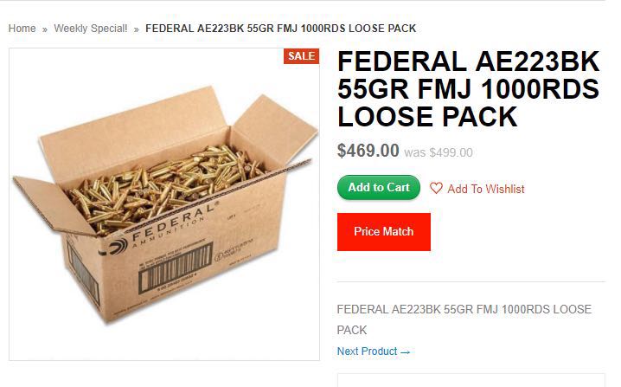Click the heart icon beside Add To Wishlist
Screen dimensions: 621x387
click(436, 188)
